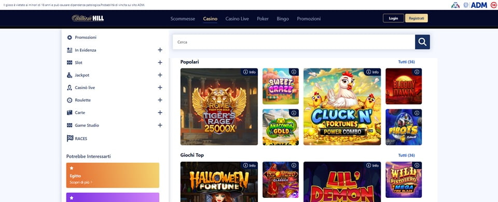The height and width of the screenshot is (202, 498).
Task: Open info icon on Wild Pistolero tile
Action: (417, 165)
